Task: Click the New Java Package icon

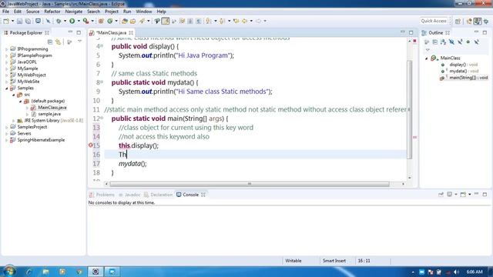Action: [101, 21]
